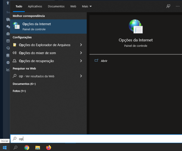The width and height of the screenshot is (182, 151).
Task: Expand the Fotos (1+) group
Action: tap(19, 91)
